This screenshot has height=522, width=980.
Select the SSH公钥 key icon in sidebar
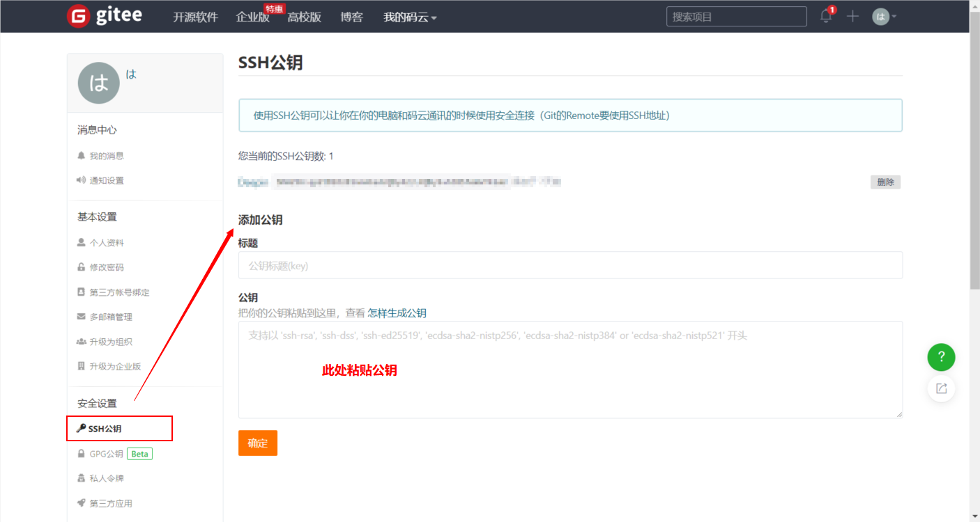(82, 428)
